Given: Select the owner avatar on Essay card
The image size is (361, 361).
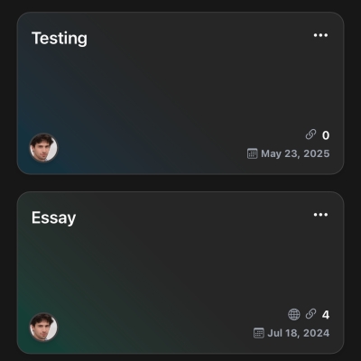Looking at the screenshot, I should coord(43,327).
